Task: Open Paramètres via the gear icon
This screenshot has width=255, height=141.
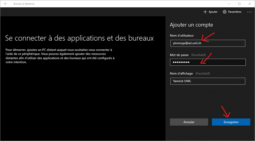Action: [225, 12]
